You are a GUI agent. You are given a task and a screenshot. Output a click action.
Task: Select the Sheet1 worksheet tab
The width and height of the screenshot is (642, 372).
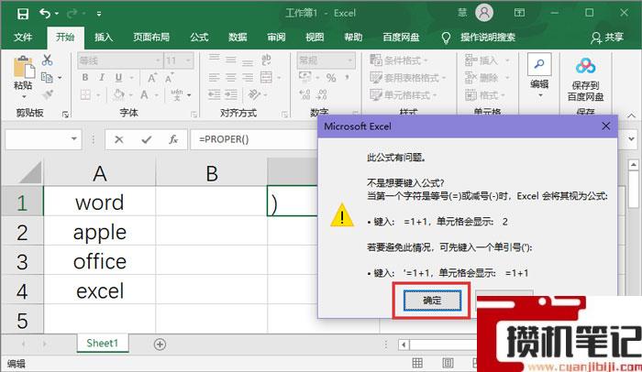103,344
